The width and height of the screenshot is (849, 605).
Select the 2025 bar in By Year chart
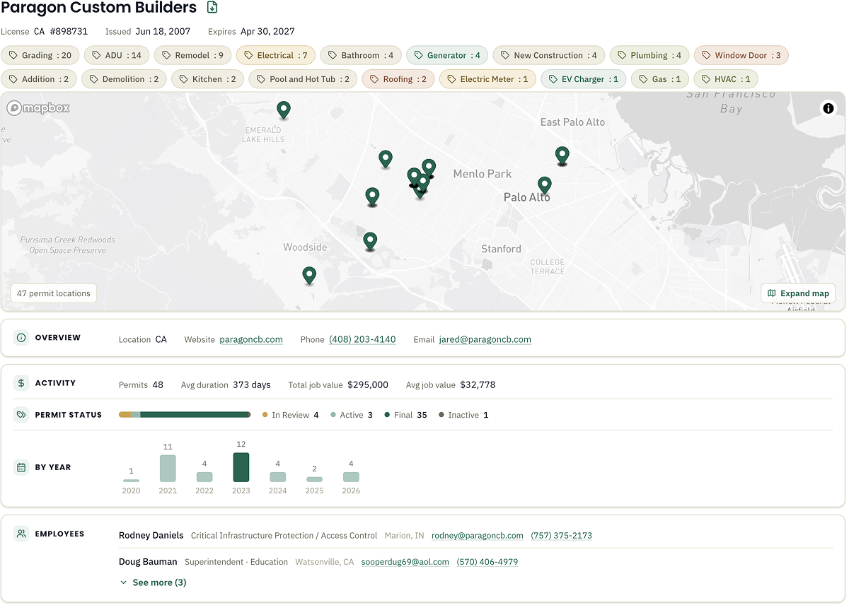click(x=315, y=479)
